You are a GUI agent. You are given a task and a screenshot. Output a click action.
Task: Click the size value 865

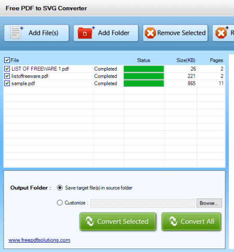(191, 83)
